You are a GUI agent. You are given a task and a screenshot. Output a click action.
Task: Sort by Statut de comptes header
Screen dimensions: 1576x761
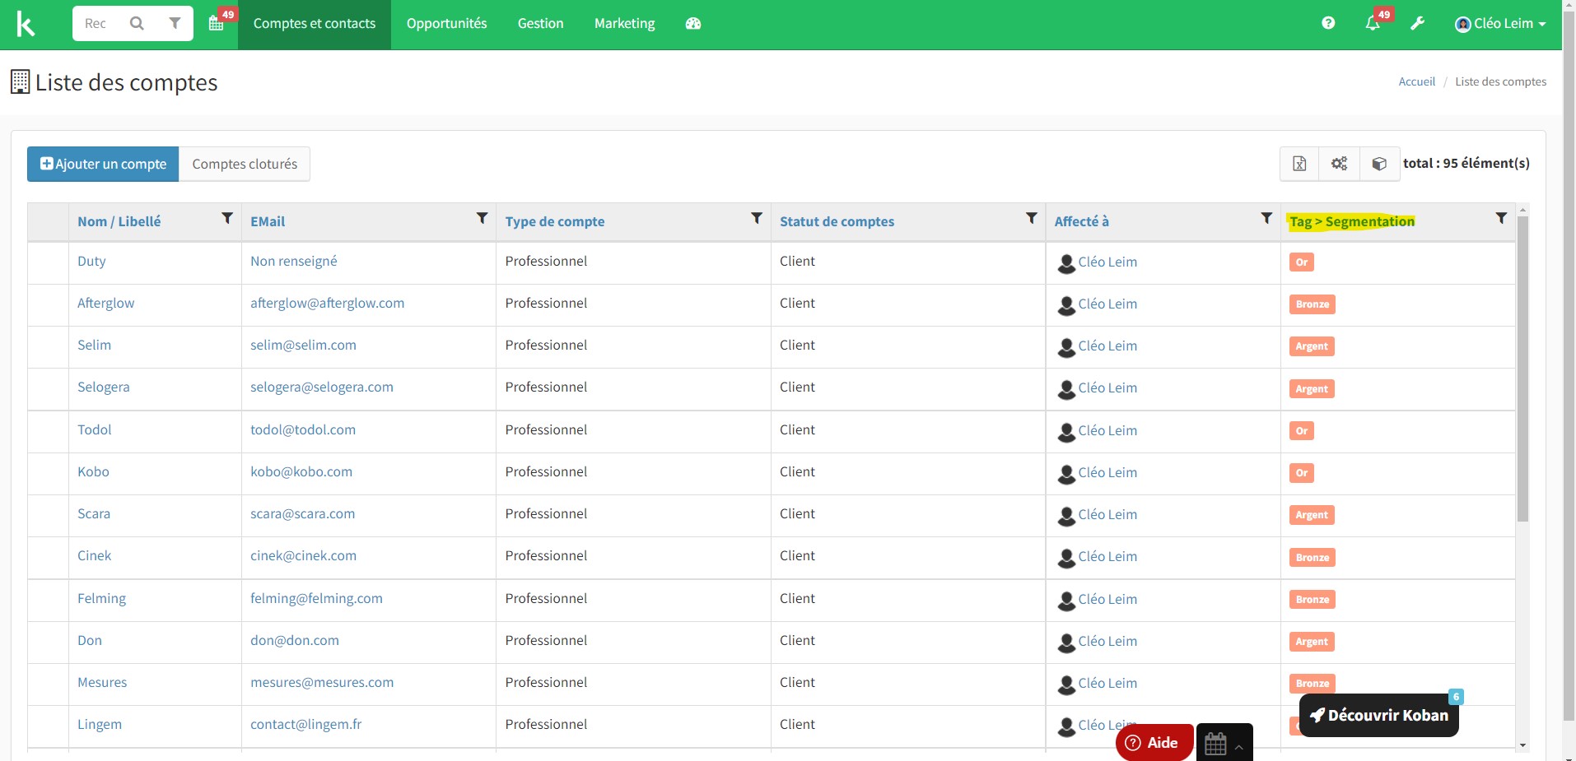[x=837, y=221]
